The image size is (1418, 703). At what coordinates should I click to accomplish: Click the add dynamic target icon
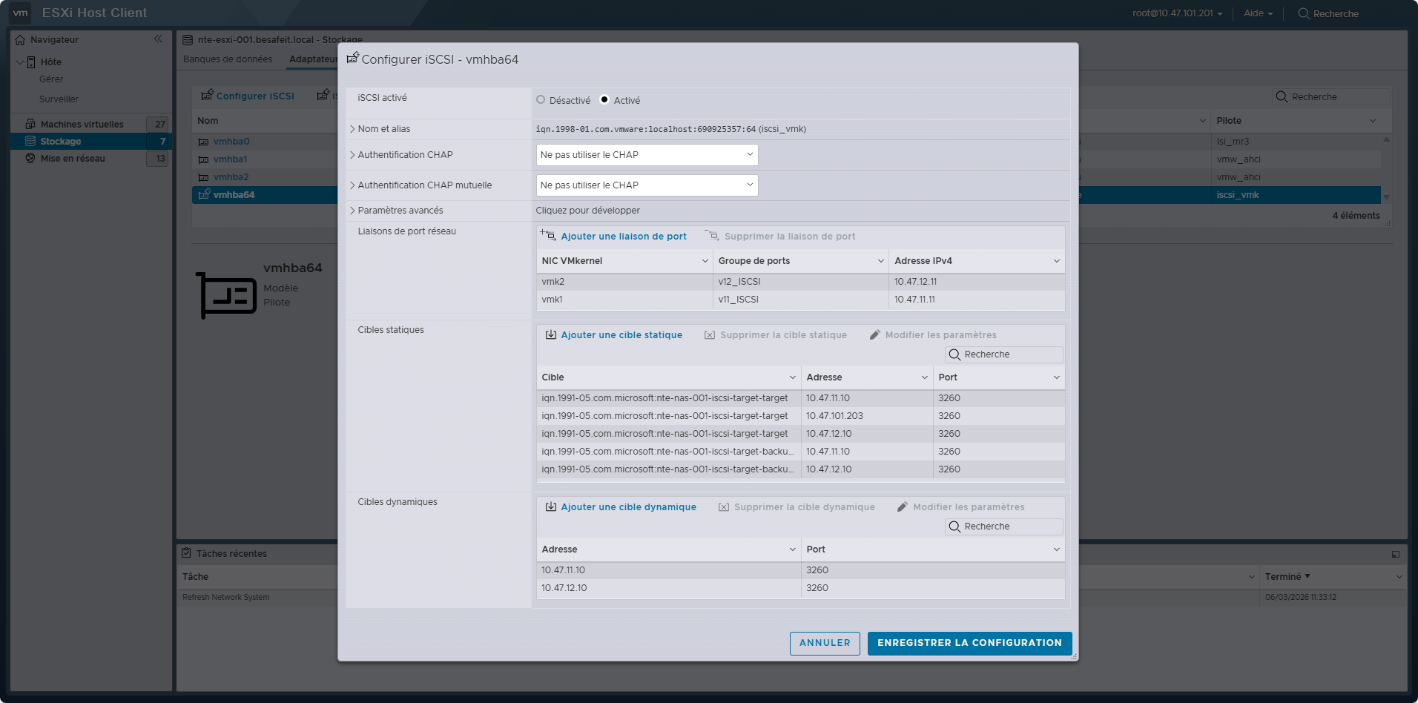tap(551, 506)
